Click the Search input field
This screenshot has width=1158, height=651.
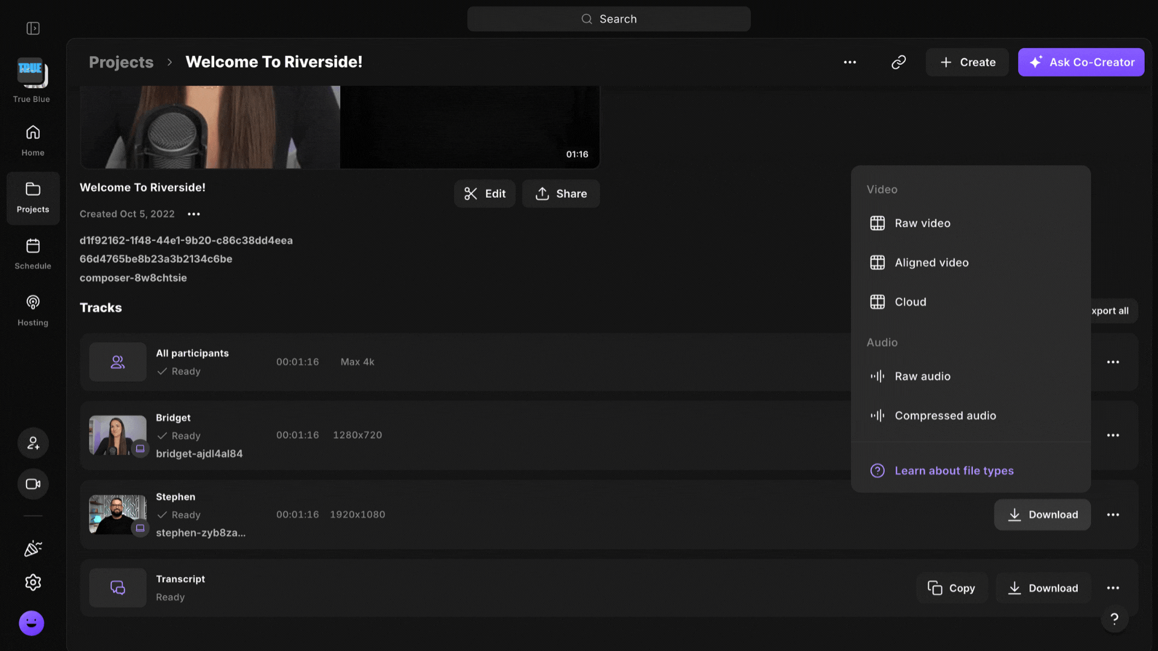(x=609, y=19)
